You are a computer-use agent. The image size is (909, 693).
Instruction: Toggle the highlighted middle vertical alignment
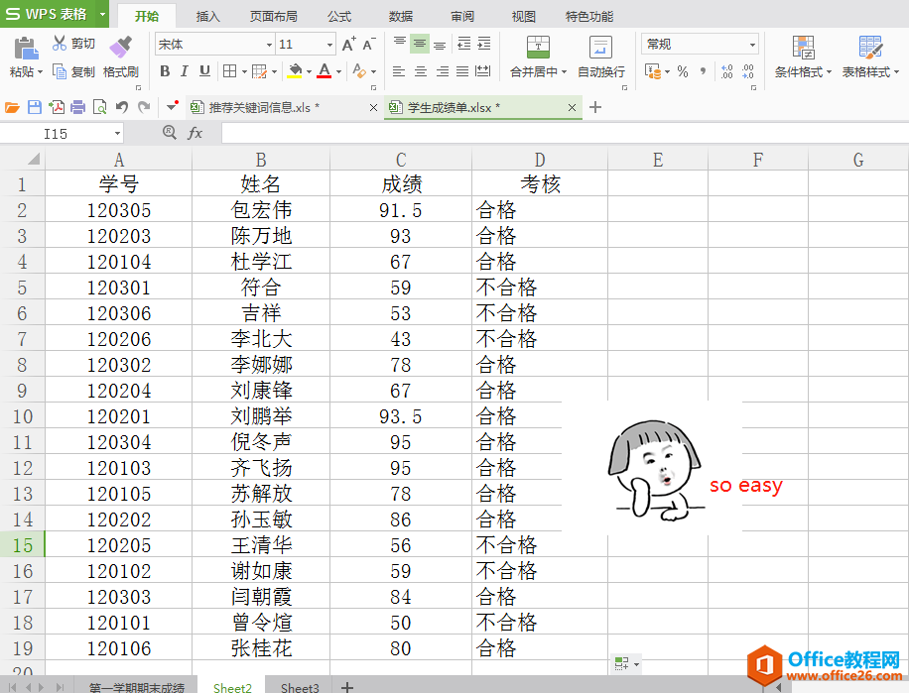coord(420,44)
